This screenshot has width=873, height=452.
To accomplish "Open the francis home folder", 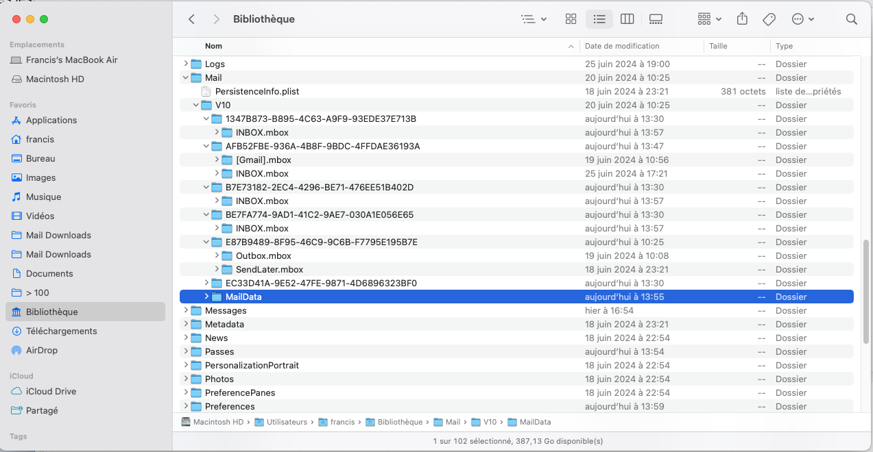I will (40, 139).
